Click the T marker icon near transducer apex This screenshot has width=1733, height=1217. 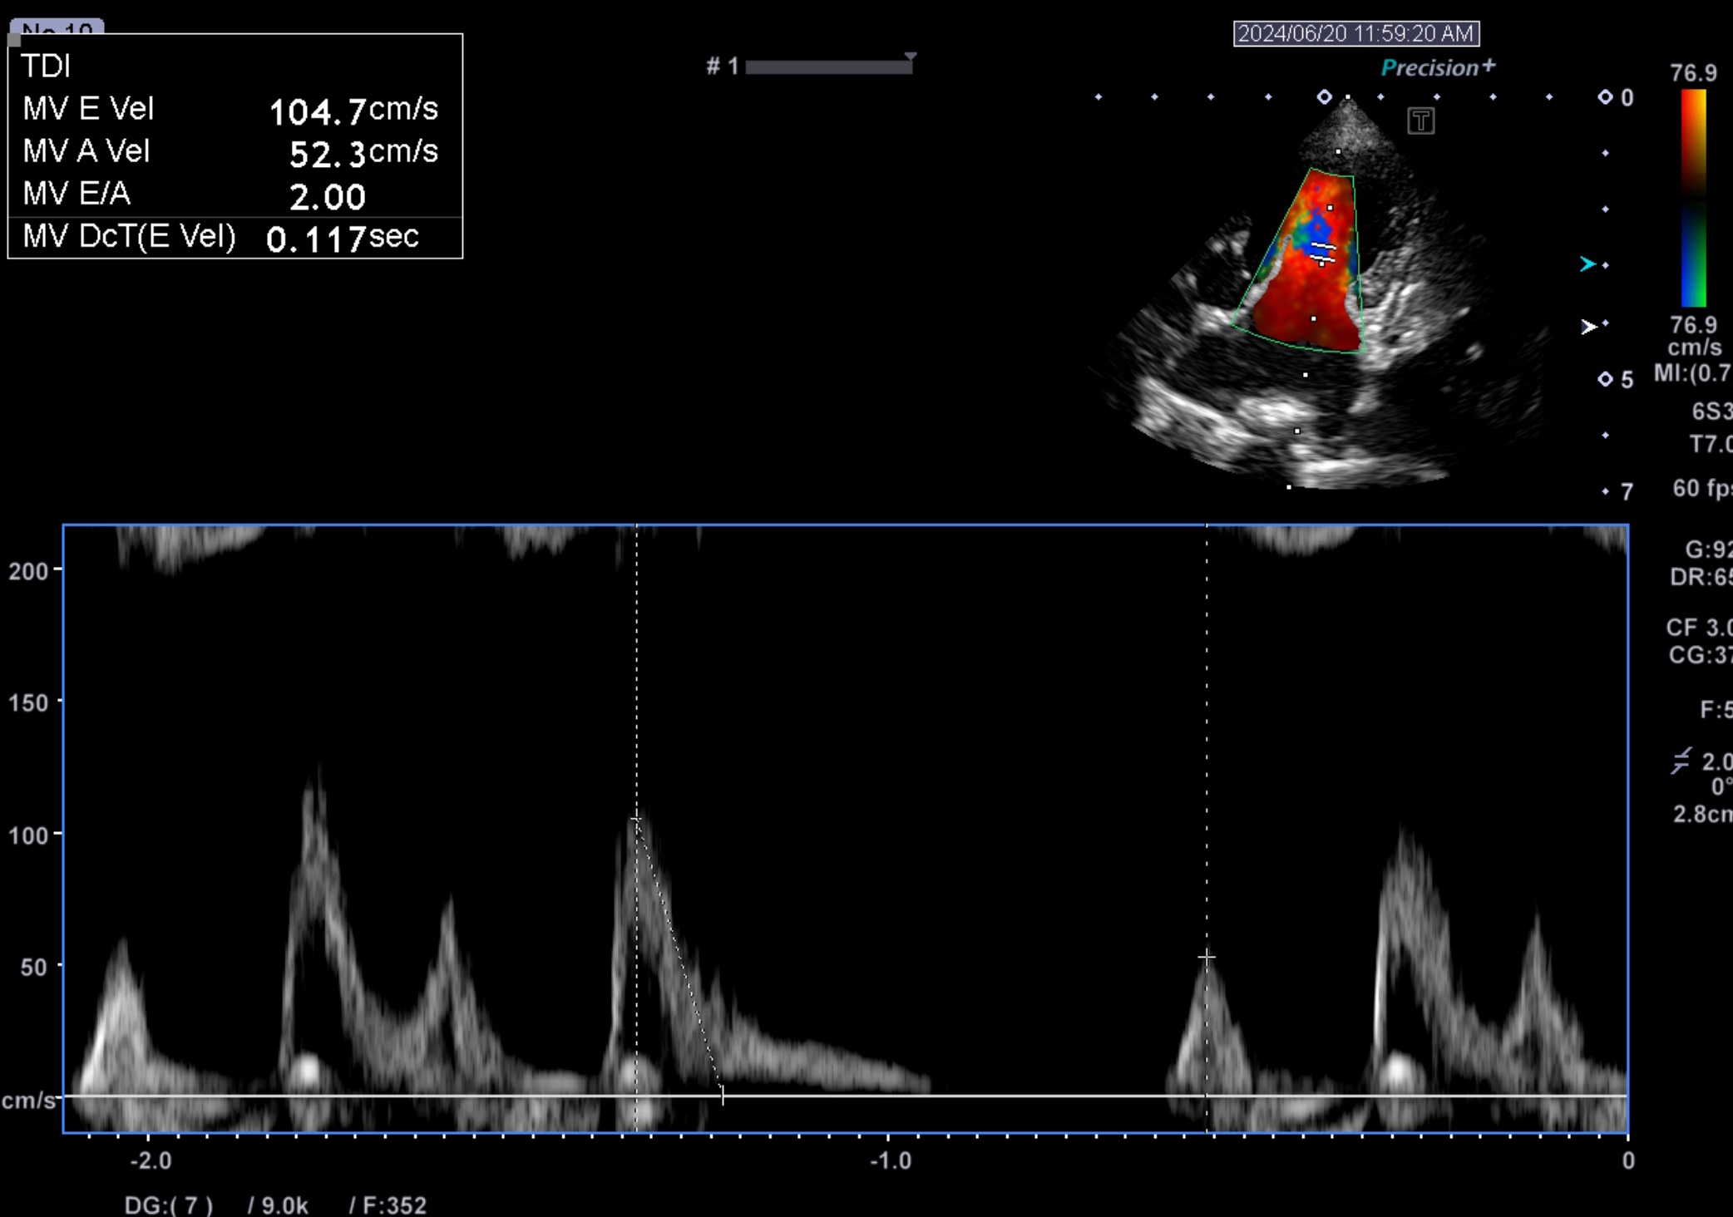pyautogui.click(x=1420, y=121)
